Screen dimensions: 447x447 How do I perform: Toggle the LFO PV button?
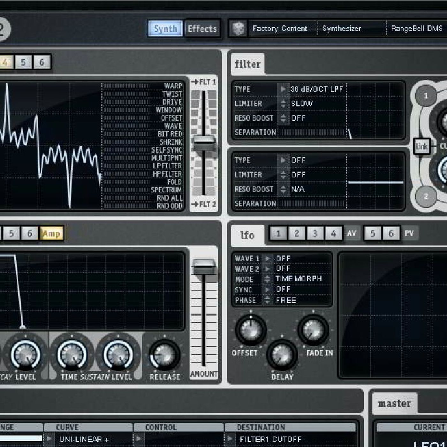tap(409, 233)
